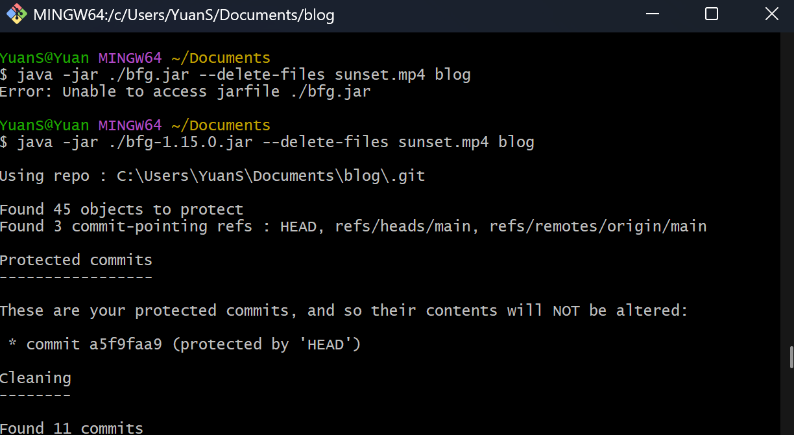794x435 pixels.
Task: Click 'refs/remotes/origin/main' in the output
Action: click(x=597, y=226)
